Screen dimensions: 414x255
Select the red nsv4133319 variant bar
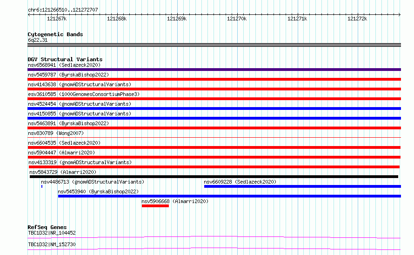coord(214,167)
